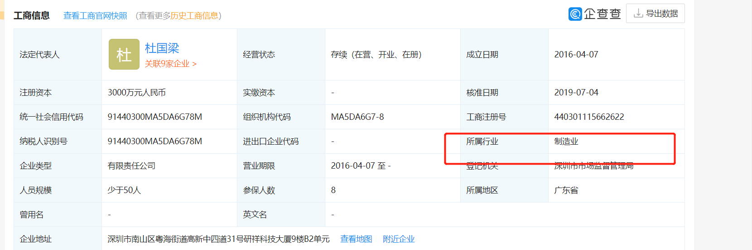The height and width of the screenshot is (250, 752).
Task: Select insured count value 8
Action: [x=333, y=190]
